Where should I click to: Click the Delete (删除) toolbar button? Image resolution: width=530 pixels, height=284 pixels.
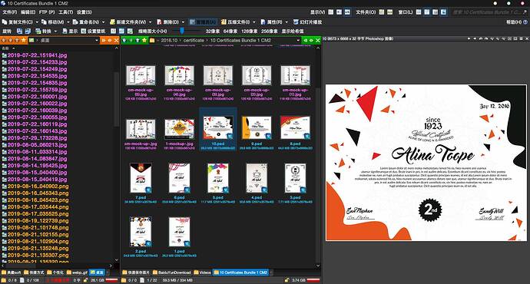168,22
